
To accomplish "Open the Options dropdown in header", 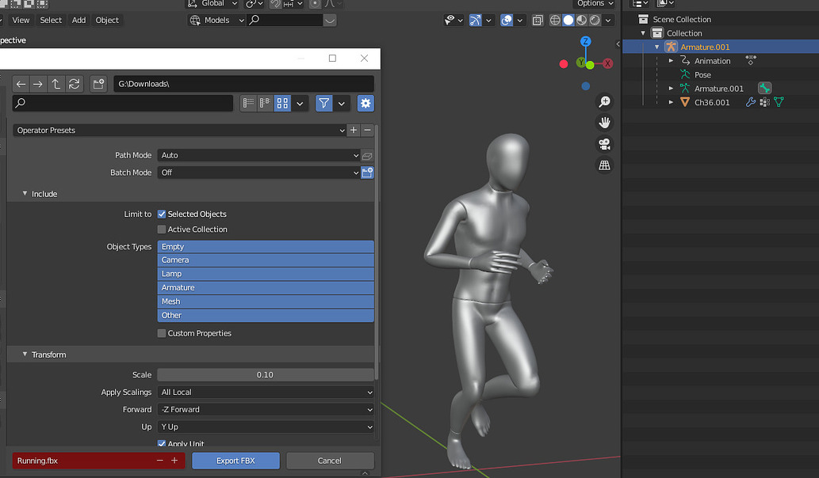I will [x=595, y=4].
